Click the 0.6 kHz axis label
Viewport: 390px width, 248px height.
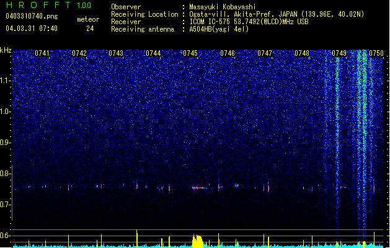(x=6, y=236)
